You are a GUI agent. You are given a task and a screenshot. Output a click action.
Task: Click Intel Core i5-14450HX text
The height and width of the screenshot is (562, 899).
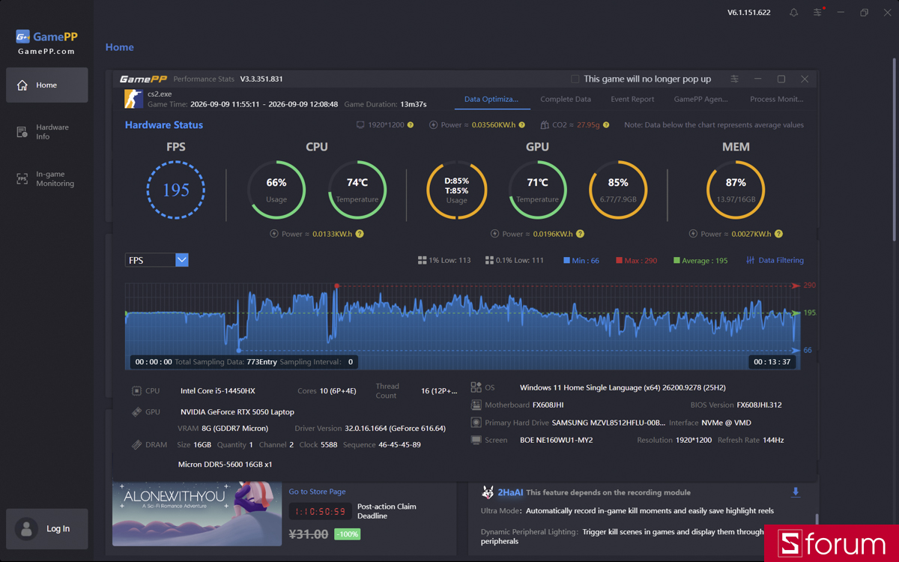218,391
